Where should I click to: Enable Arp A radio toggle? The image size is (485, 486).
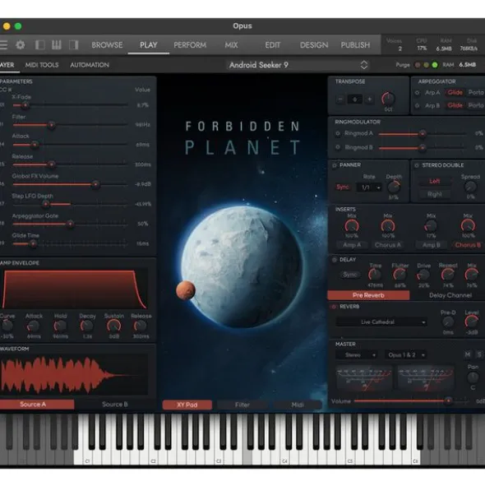417,93
